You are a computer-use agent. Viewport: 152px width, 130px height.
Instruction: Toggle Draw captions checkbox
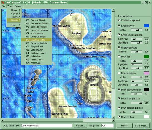point(119,117)
